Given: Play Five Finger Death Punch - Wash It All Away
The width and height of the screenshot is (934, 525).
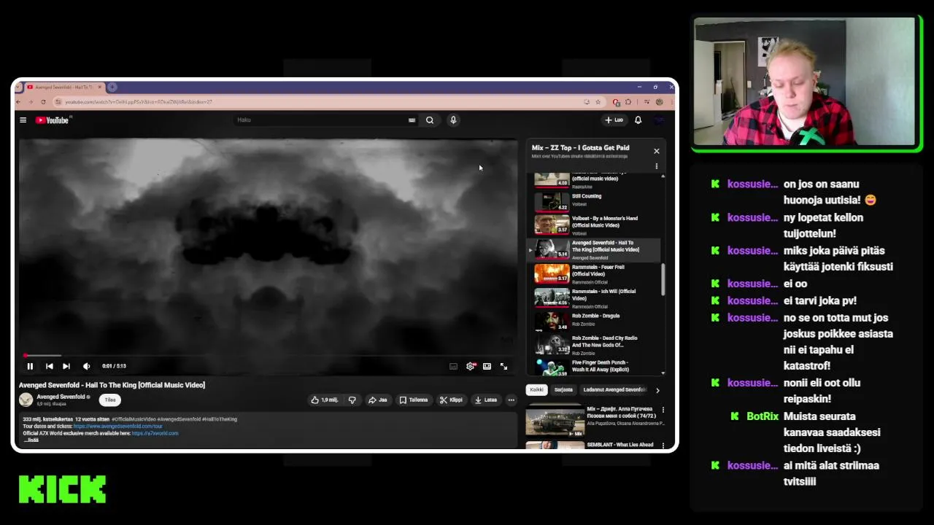Looking at the screenshot, I should click(x=595, y=367).
